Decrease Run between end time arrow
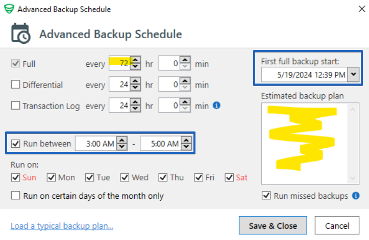Viewport: 369px width, 240px height. click(x=186, y=147)
